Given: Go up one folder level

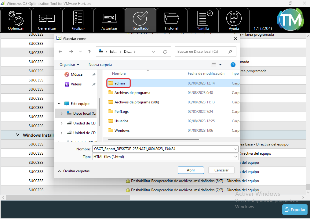Looking at the screenshot, I should pyautogui.click(x=89, y=52).
